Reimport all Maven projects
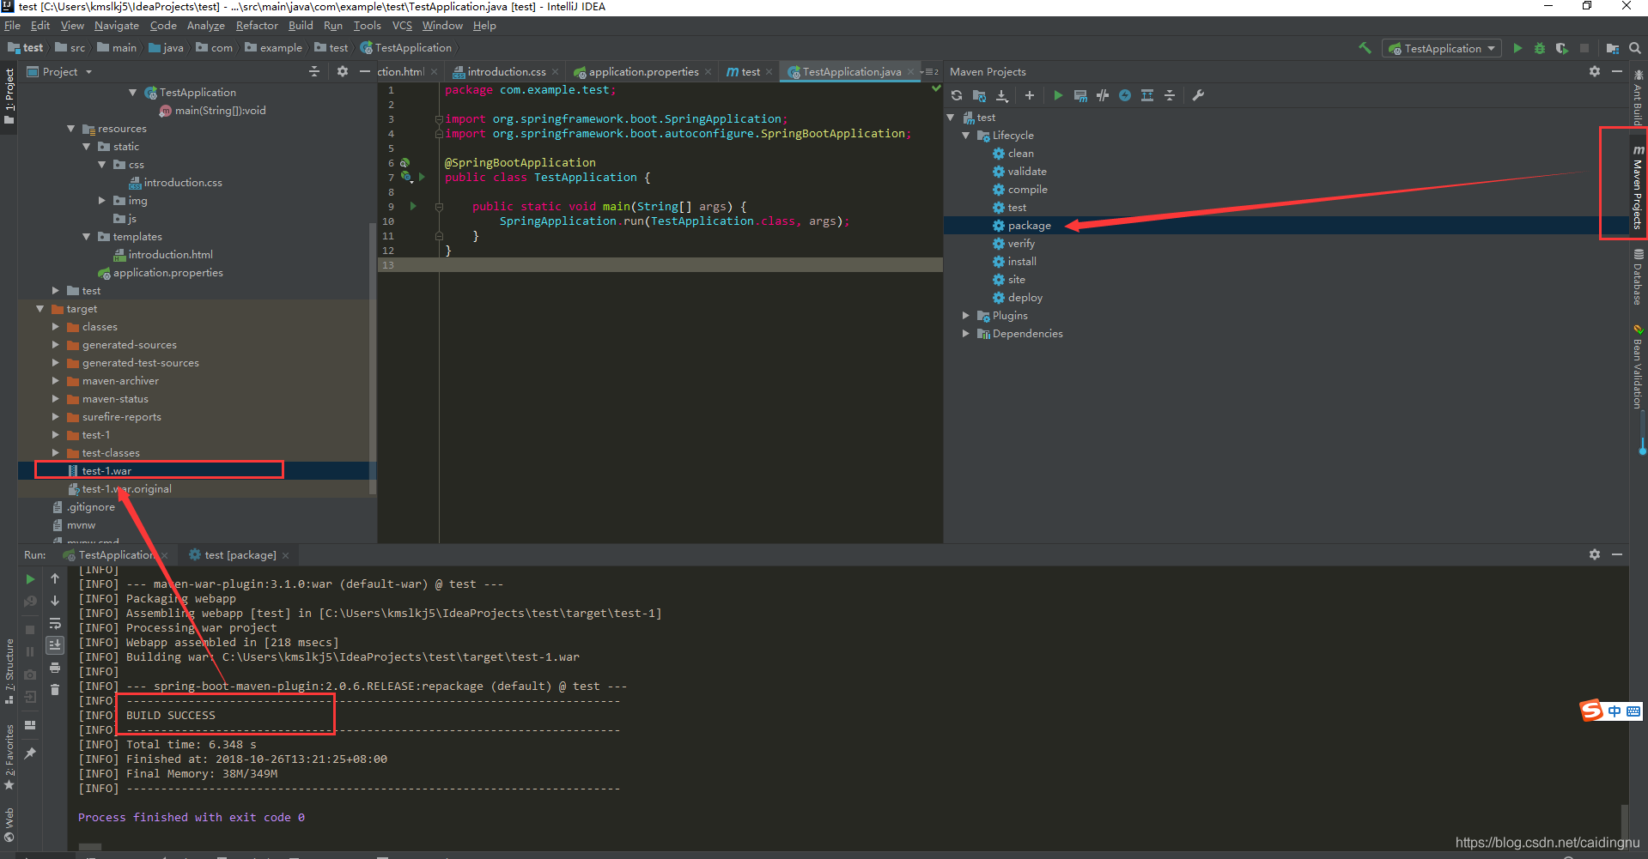1648x859 pixels. click(957, 95)
